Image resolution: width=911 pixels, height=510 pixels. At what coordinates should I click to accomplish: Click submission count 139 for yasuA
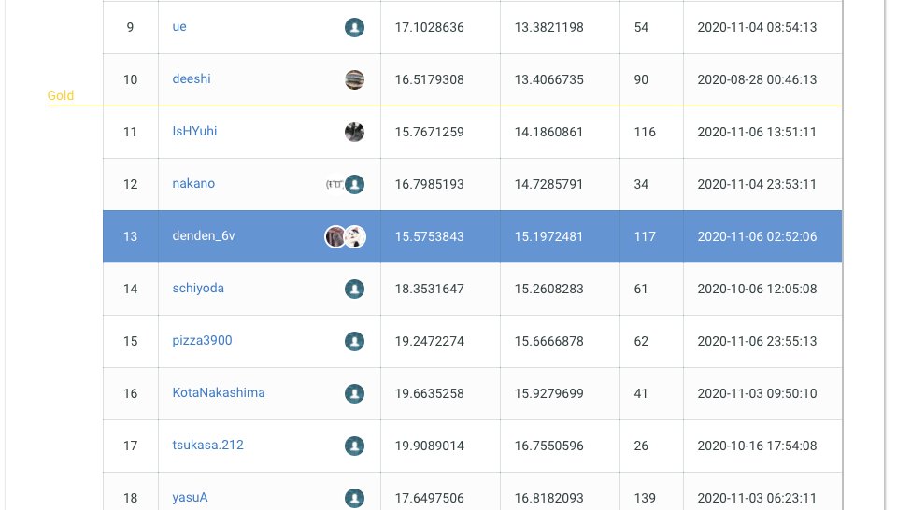[645, 498]
